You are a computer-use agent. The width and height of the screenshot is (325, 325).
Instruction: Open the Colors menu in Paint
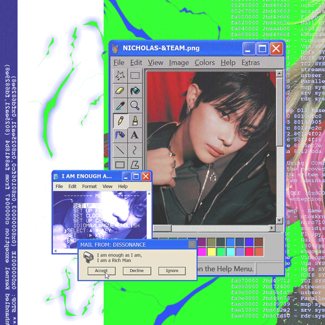coord(205,62)
